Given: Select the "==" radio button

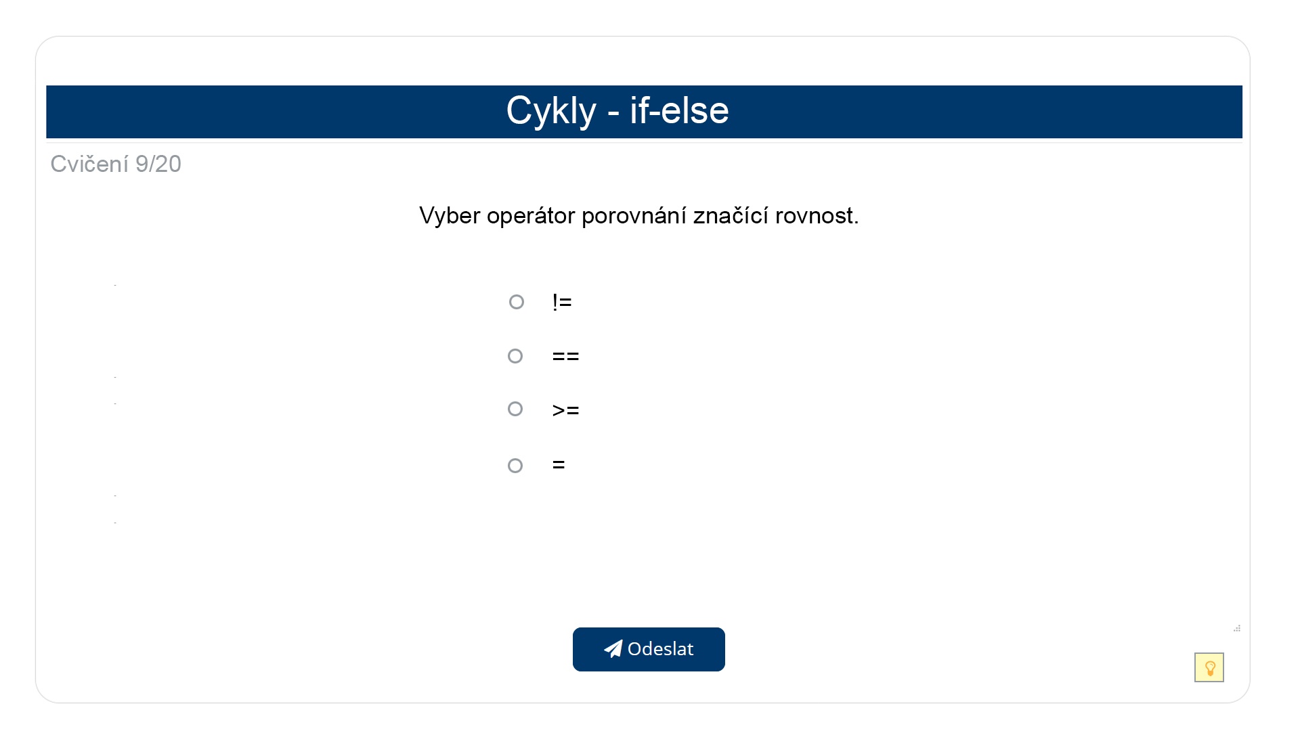Looking at the screenshot, I should tap(517, 355).
